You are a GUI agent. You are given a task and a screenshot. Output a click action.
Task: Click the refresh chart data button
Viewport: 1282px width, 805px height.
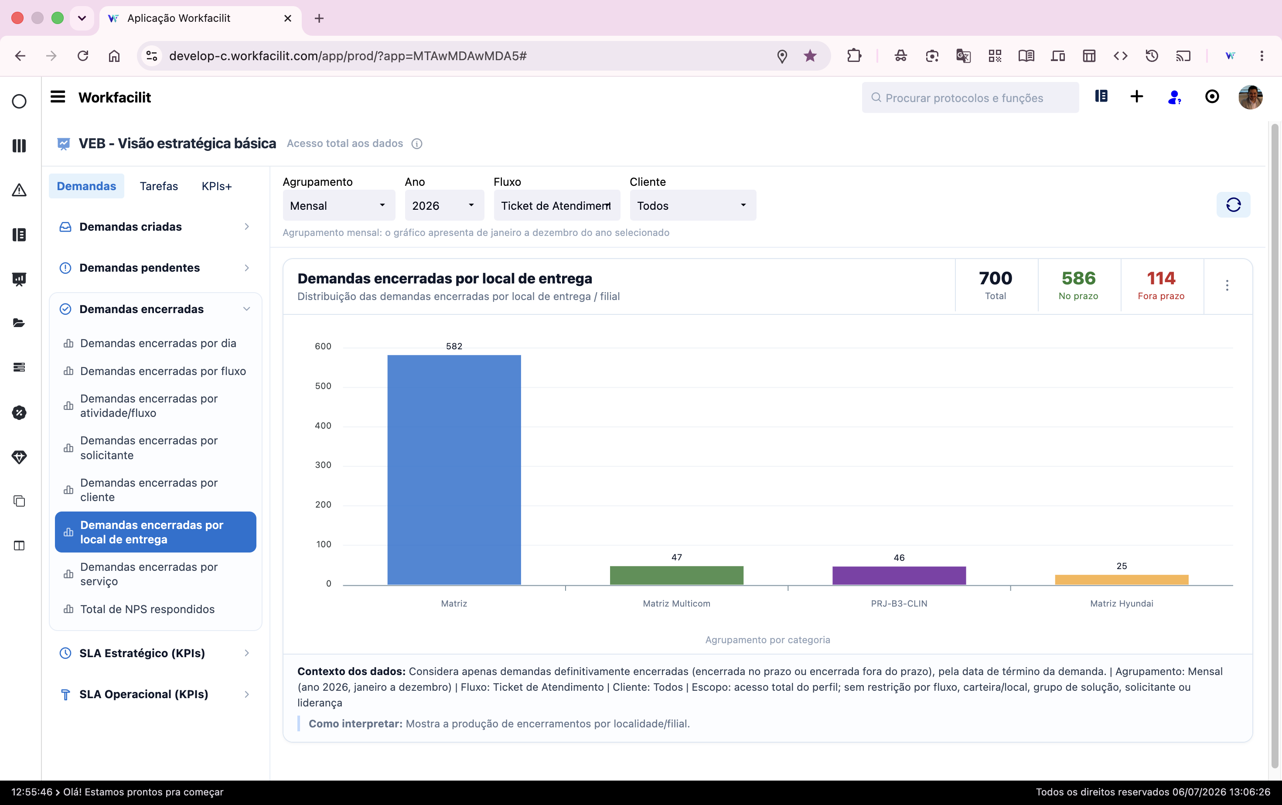pos(1233,205)
